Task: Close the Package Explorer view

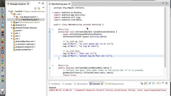Action: tap(28, 4)
